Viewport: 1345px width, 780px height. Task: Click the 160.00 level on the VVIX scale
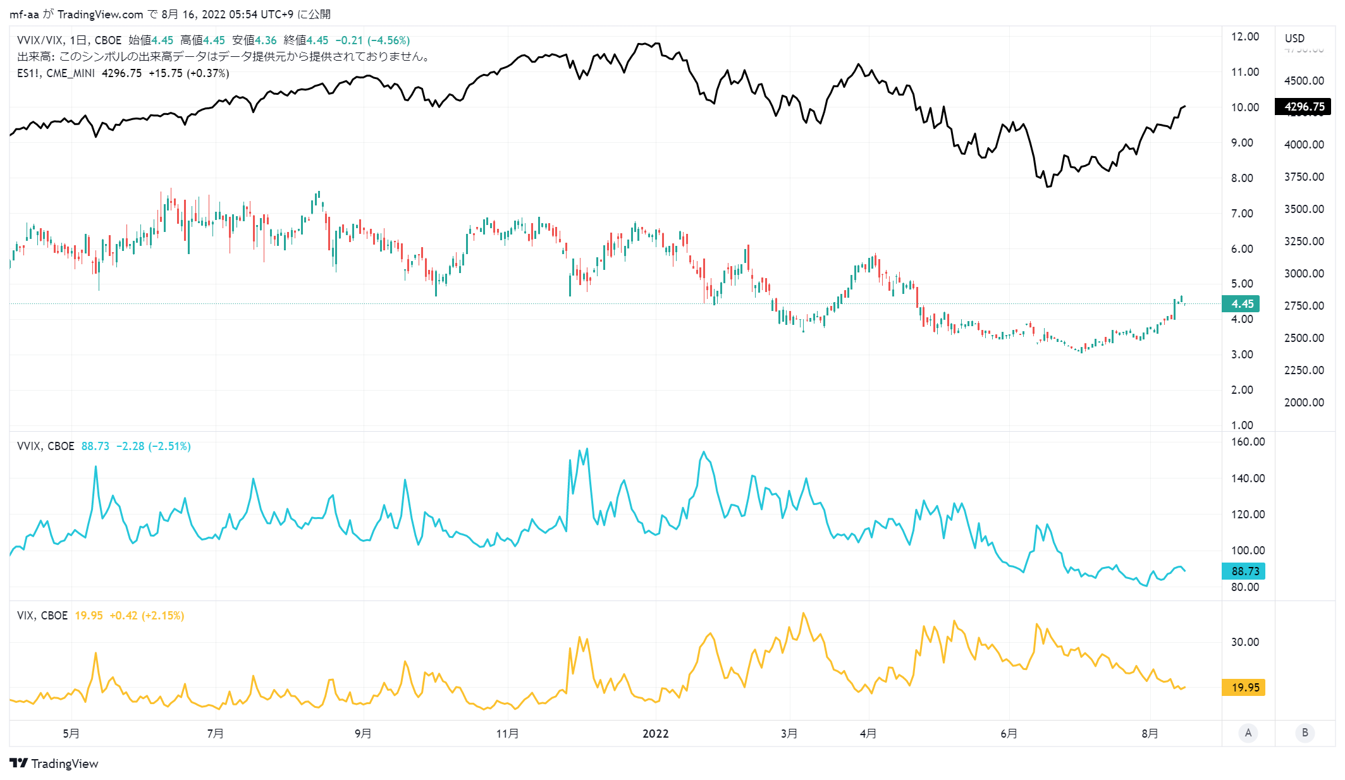[x=1248, y=442]
